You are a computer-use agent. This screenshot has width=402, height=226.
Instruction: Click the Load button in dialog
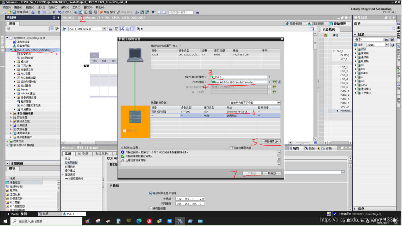(252, 173)
